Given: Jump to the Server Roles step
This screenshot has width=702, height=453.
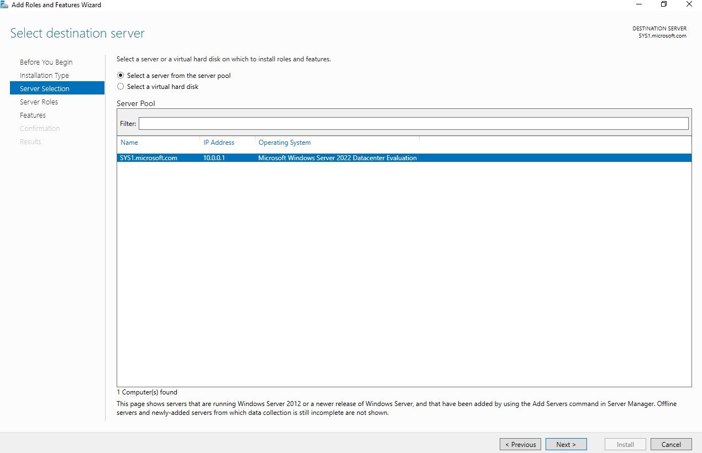Looking at the screenshot, I should coord(39,102).
